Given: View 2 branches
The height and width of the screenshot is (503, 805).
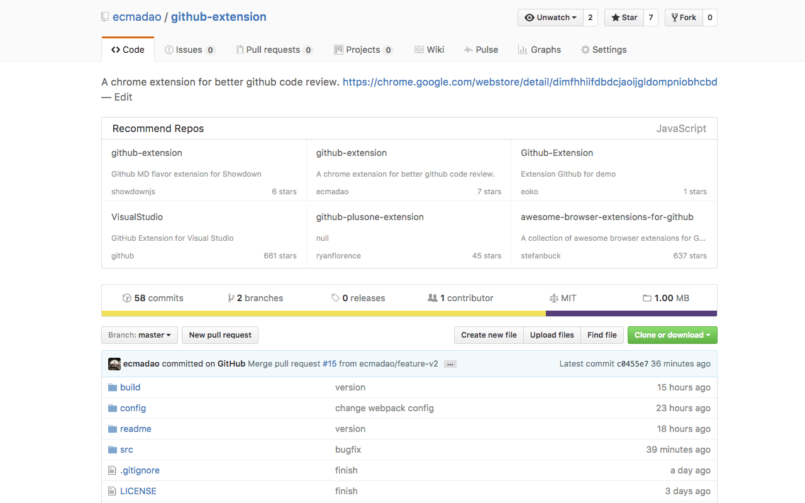Looking at the screenshot, I should tap(255, 298).
